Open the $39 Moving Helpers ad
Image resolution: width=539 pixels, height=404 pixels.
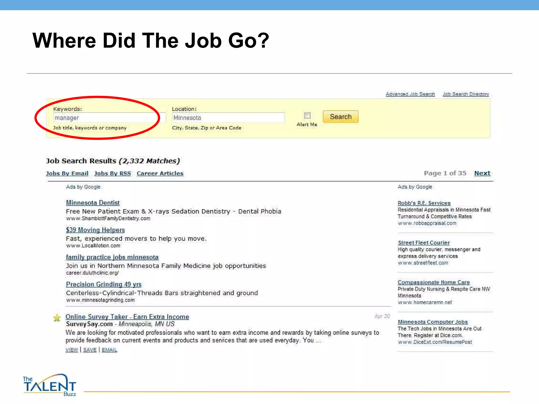95,230
